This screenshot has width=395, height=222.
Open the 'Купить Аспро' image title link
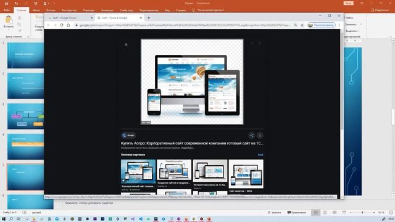[192, 143]
